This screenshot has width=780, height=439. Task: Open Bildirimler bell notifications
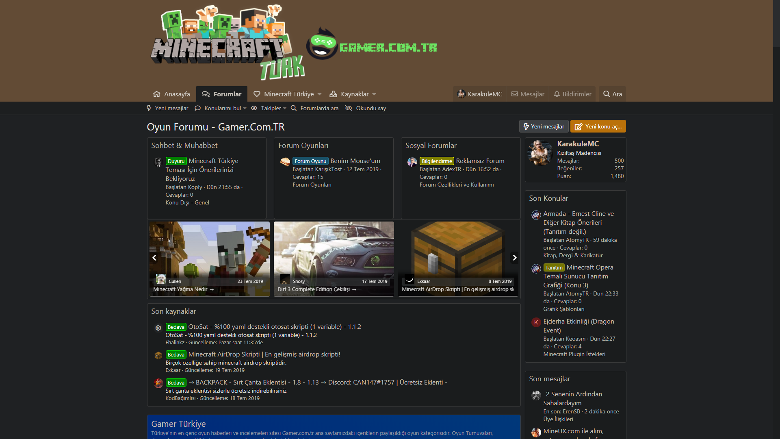pos(572,94)
